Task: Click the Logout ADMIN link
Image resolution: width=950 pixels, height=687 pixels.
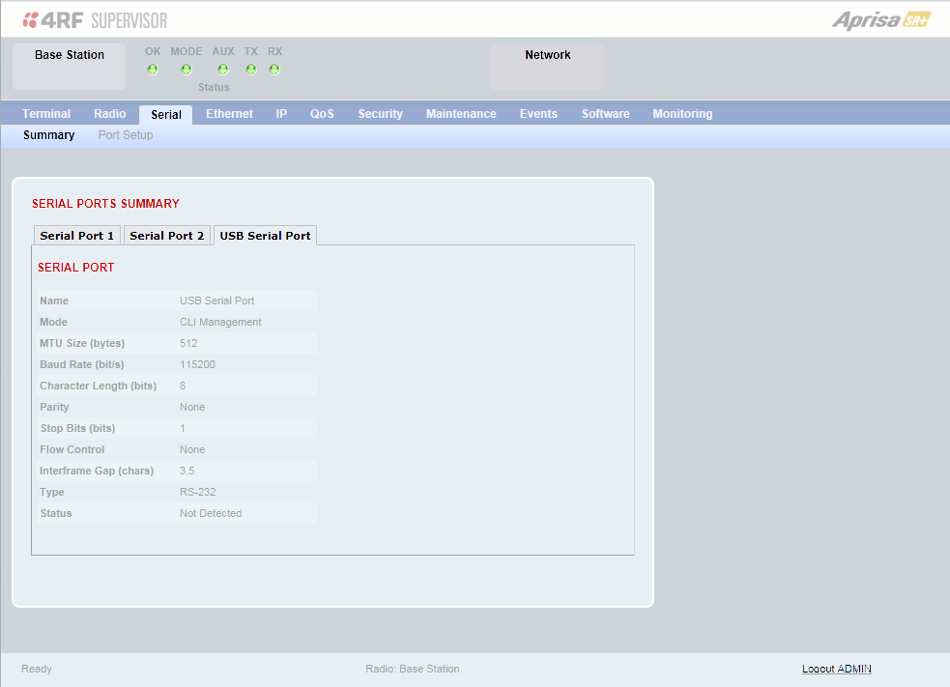Action: pyautogui.click(x=837, y=669)
